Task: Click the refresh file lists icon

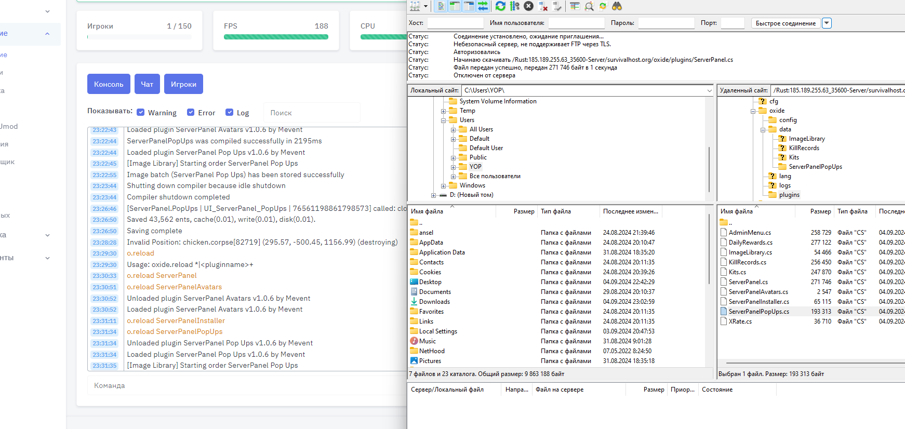Action: tap(500, 6)
